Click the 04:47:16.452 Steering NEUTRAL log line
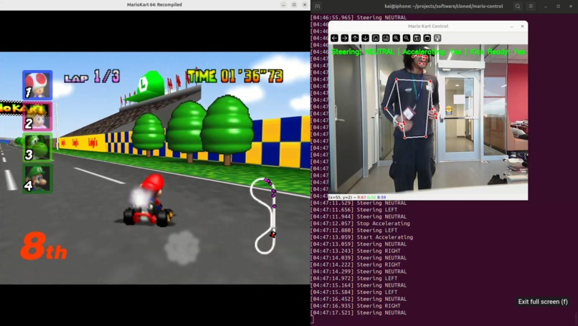The image size is (578, 326). click(x=359, y=299)
